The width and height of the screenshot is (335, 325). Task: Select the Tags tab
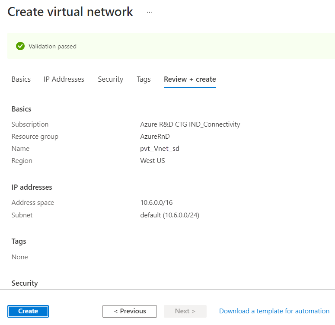coord(144,79)
